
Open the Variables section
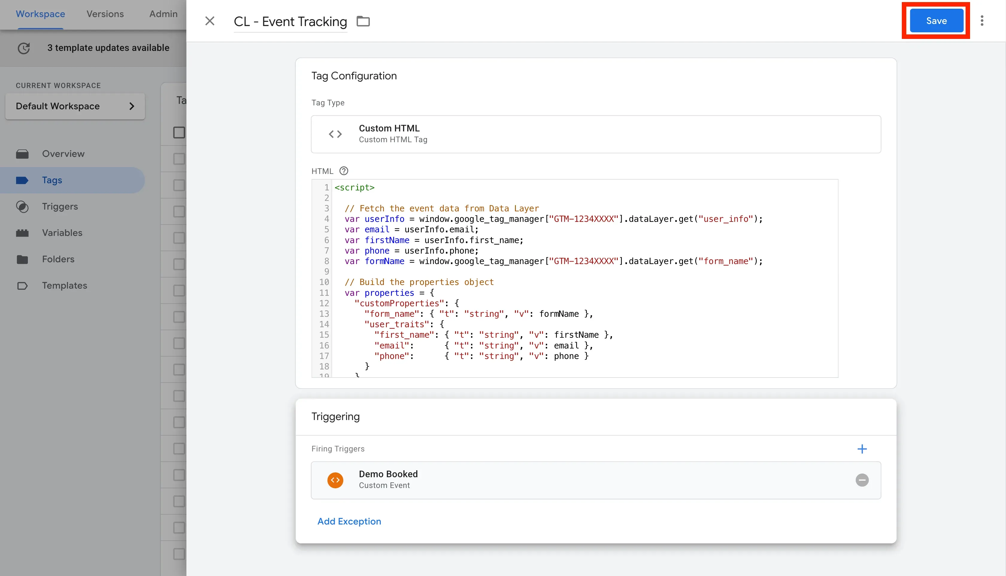click(62, 233)
